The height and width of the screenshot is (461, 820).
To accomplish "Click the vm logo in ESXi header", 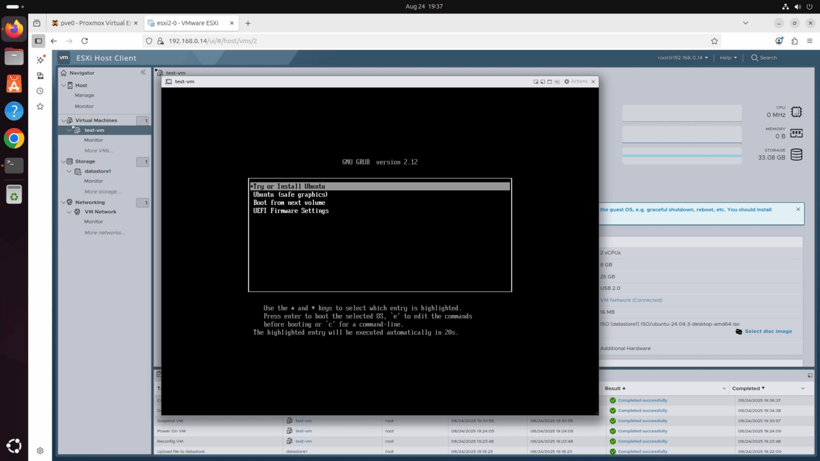I will [x=64, y=58].
